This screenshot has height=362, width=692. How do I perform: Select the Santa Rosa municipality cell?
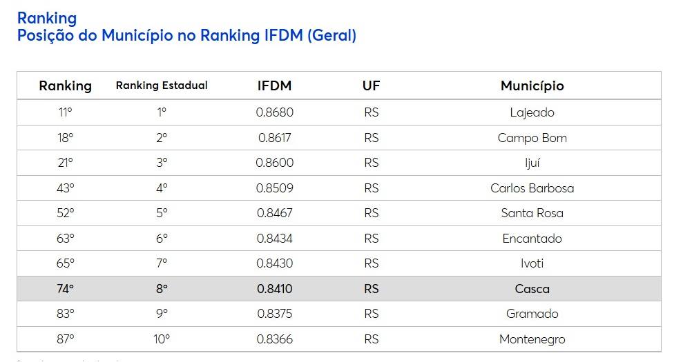532,214
